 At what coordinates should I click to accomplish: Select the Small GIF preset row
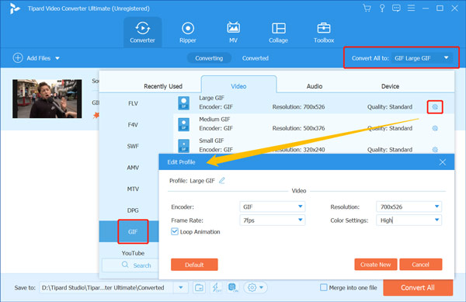314,145
